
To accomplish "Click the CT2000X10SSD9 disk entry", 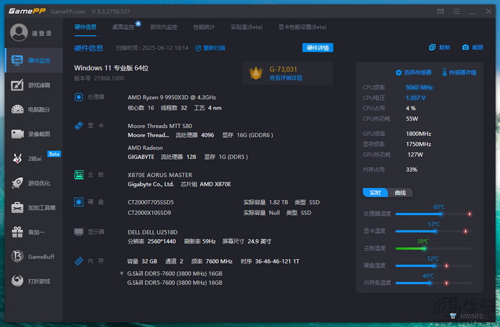I will pos(149,212).
